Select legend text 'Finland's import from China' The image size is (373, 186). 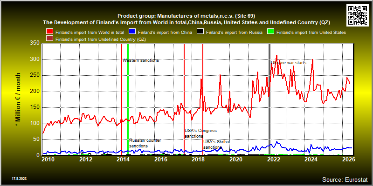[165, 32]
